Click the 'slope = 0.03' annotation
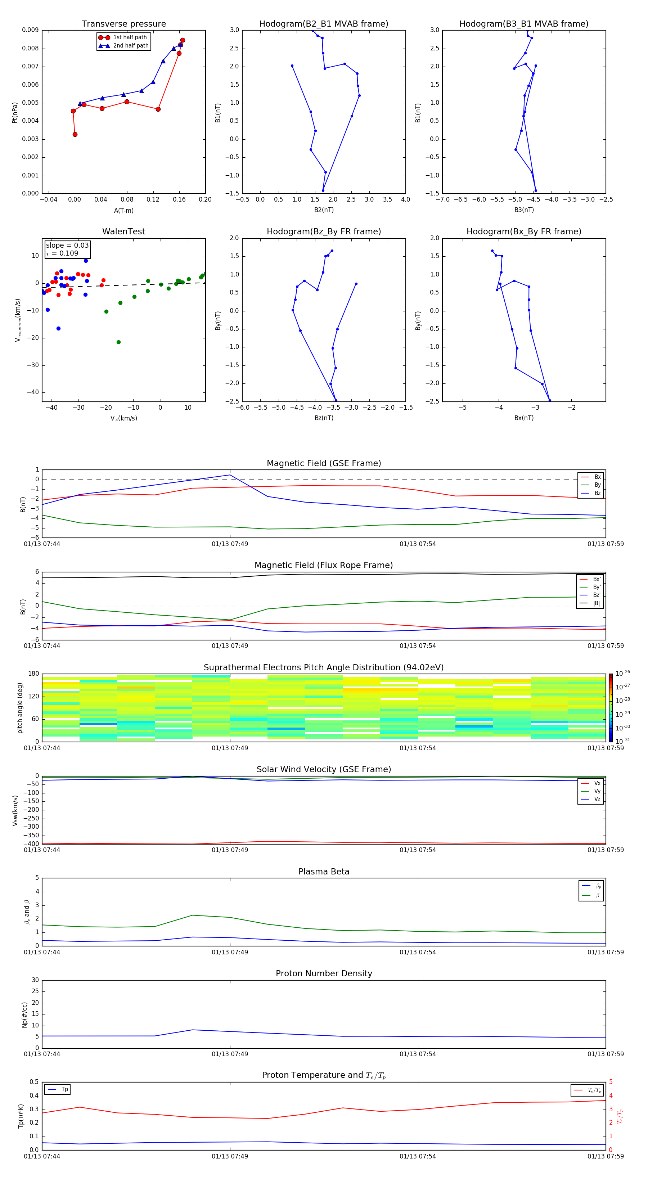This screenshot has width=648, height=1188. (x=67, y=246)
